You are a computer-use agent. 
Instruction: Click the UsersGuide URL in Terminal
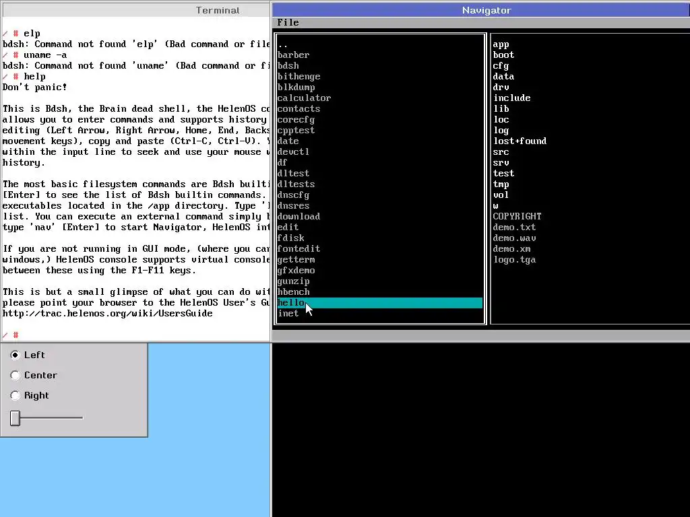pyautogui.click(x=107, y=314)
